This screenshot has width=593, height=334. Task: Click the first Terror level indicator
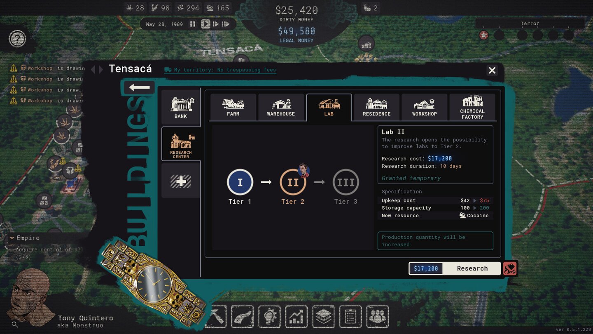484,35
